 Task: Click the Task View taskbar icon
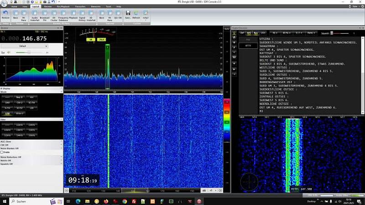tap(68, 201)
